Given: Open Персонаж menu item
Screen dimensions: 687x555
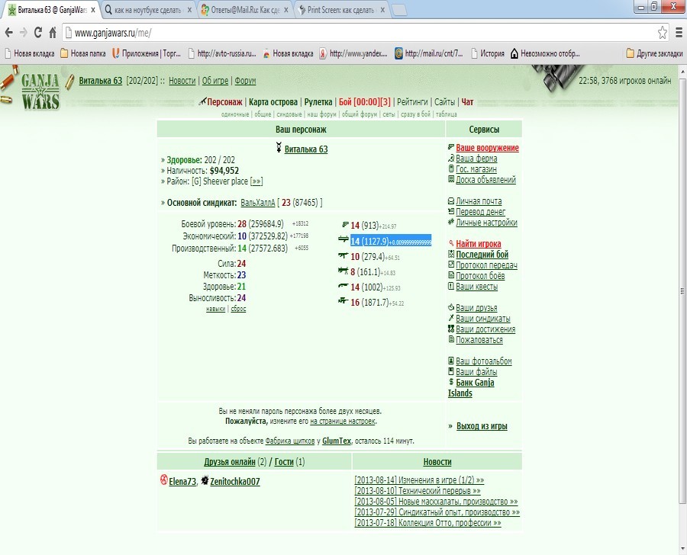Looking at the screenshot, I should click(224, 102).
